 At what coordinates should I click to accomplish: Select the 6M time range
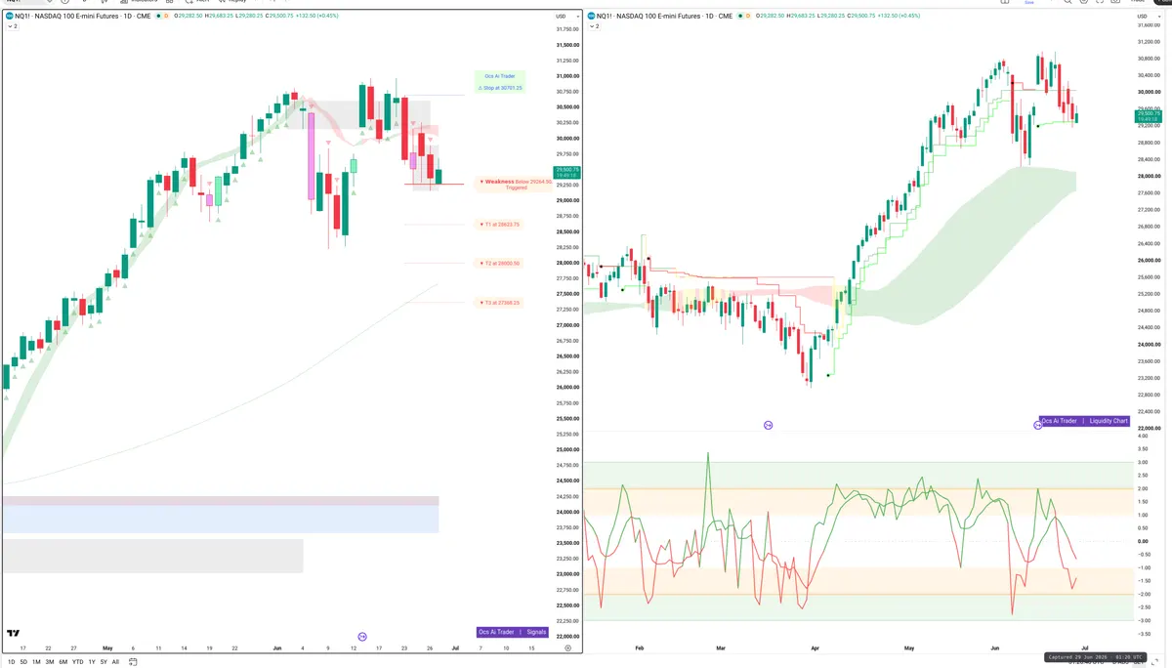click(63, 662)
